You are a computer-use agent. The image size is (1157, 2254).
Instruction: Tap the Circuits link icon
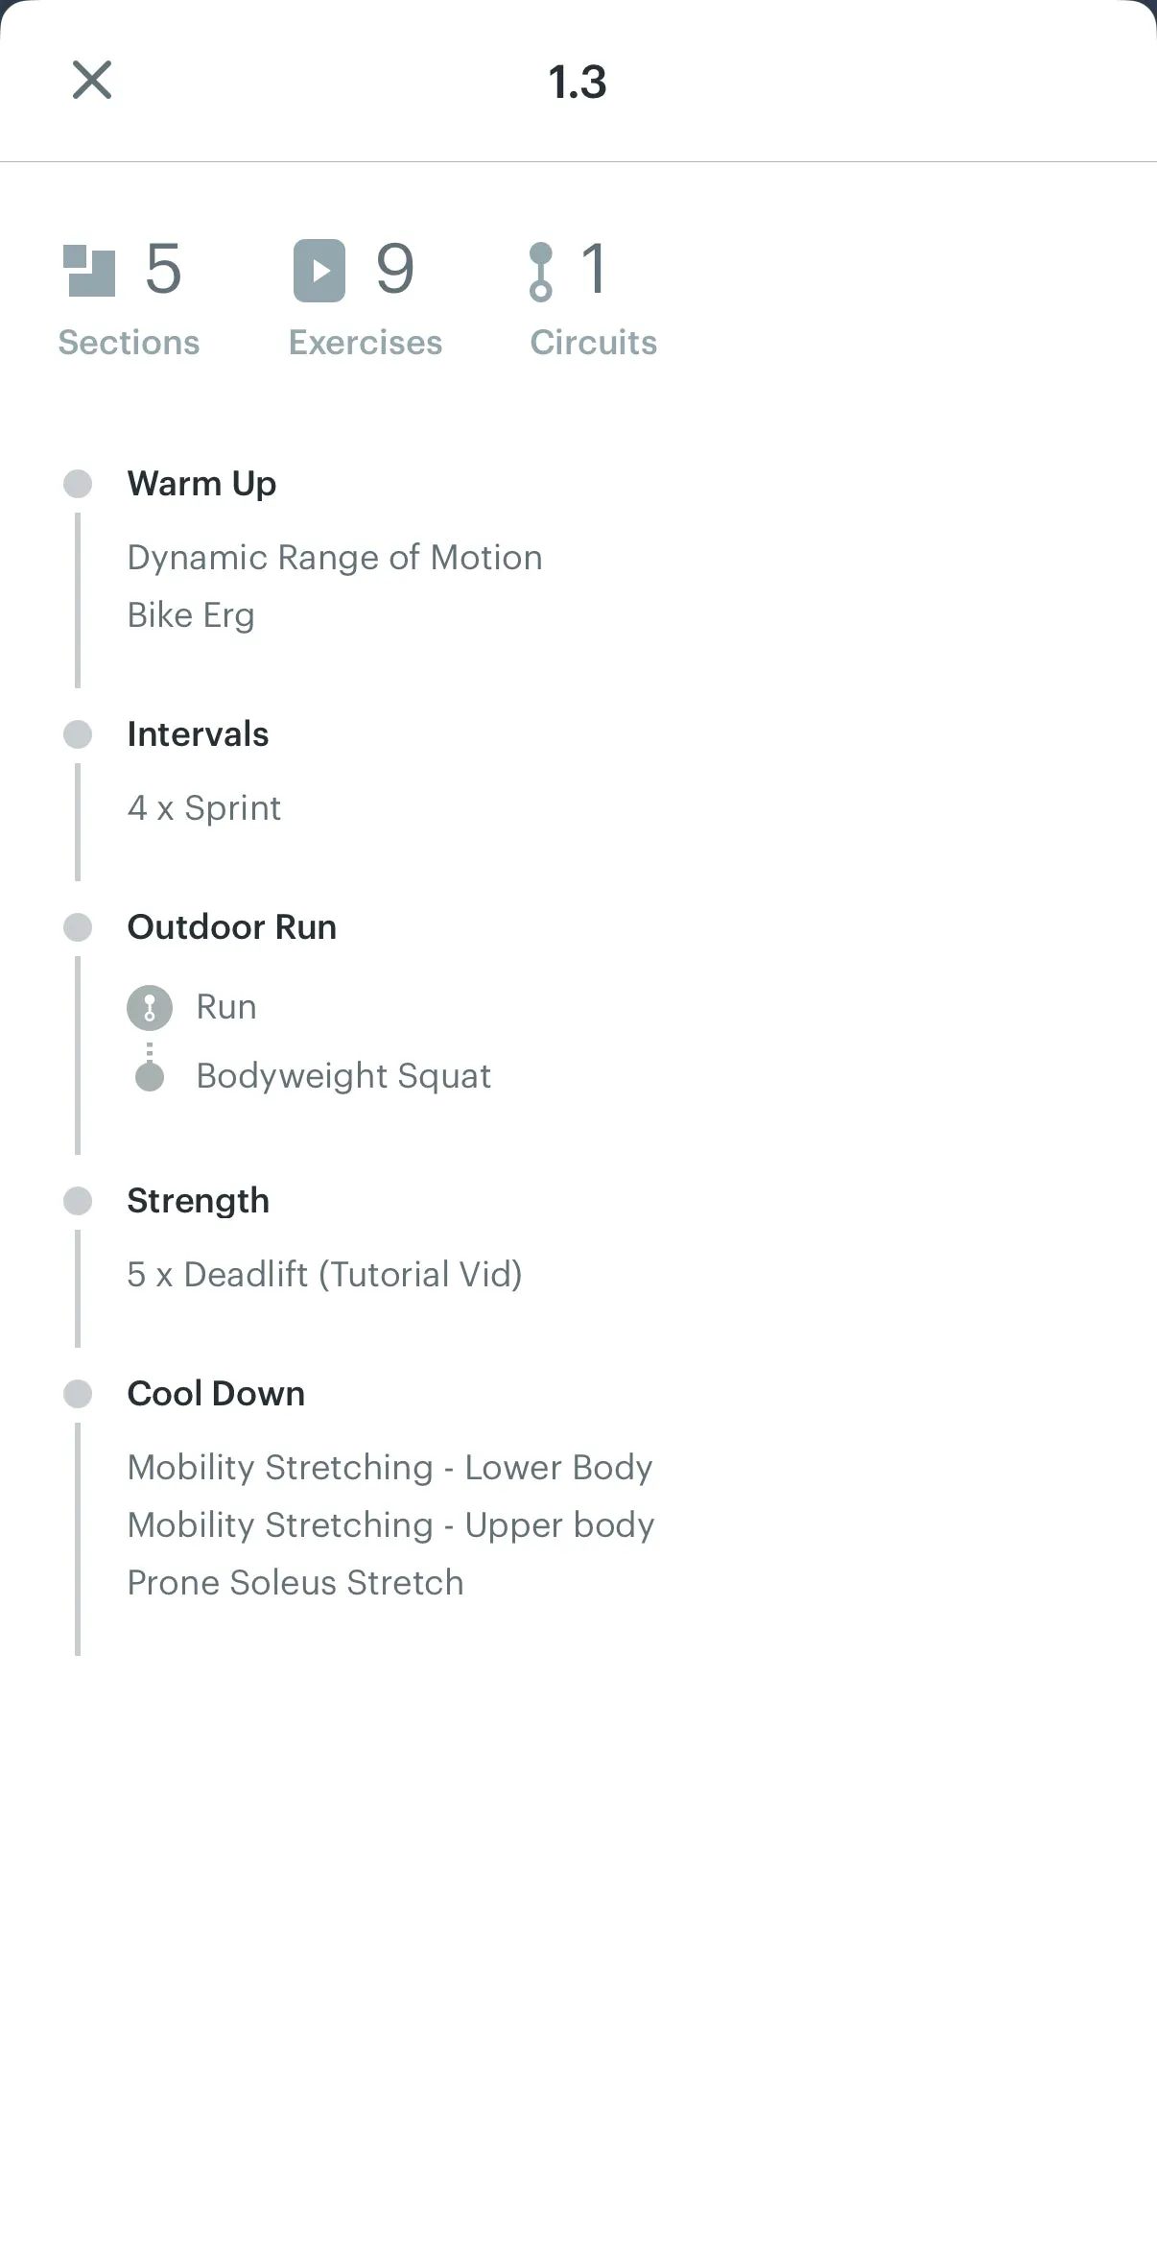pos(541,272)
